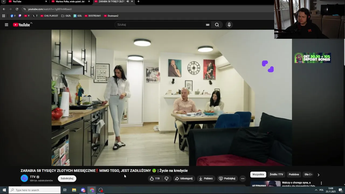Open the CHIL PLAYLIST bookmark
This screenshot has height=194, width=345.
coord(49,16)
